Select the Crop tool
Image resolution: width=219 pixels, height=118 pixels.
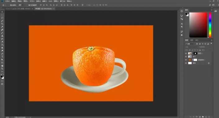coord(2,24)
